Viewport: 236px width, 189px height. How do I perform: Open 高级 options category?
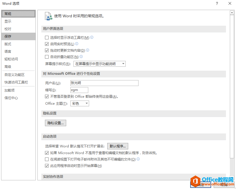coord(18,66)
